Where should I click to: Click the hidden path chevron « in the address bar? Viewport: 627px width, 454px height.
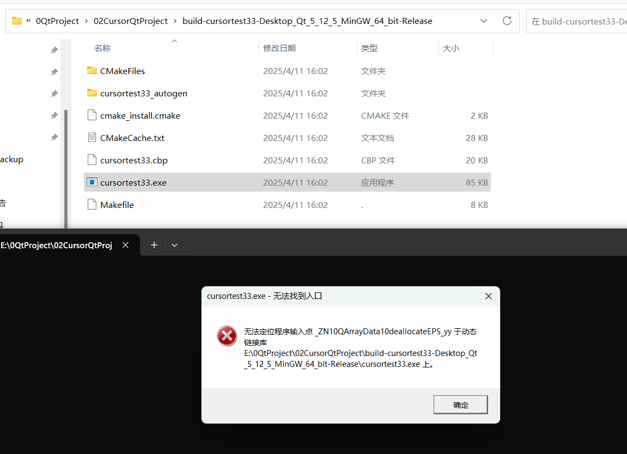tap(28, 20)
